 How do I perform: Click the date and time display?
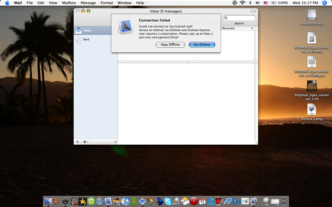(305, 3)
